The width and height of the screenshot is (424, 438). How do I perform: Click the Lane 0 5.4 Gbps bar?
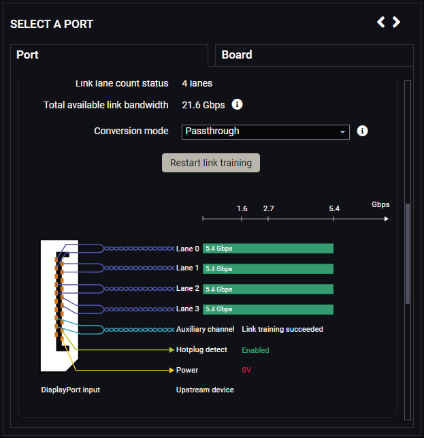pos(268,249)
